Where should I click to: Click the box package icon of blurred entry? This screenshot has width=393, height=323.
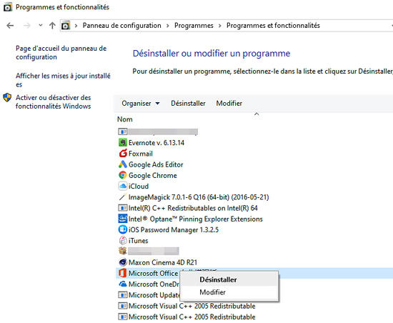(x=123, y=251)
